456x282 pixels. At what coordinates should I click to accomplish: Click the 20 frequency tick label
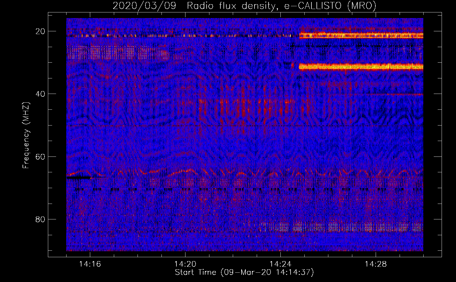[40, 31]
